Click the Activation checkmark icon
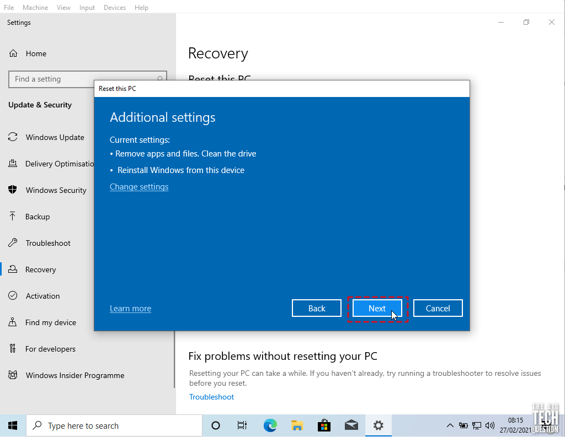The width and height of the screenshot is (565, 437). pyautogui.click(x=13, y=295)
